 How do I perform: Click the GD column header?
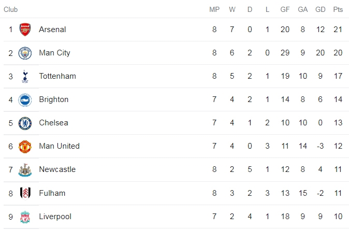coord(321,9)
